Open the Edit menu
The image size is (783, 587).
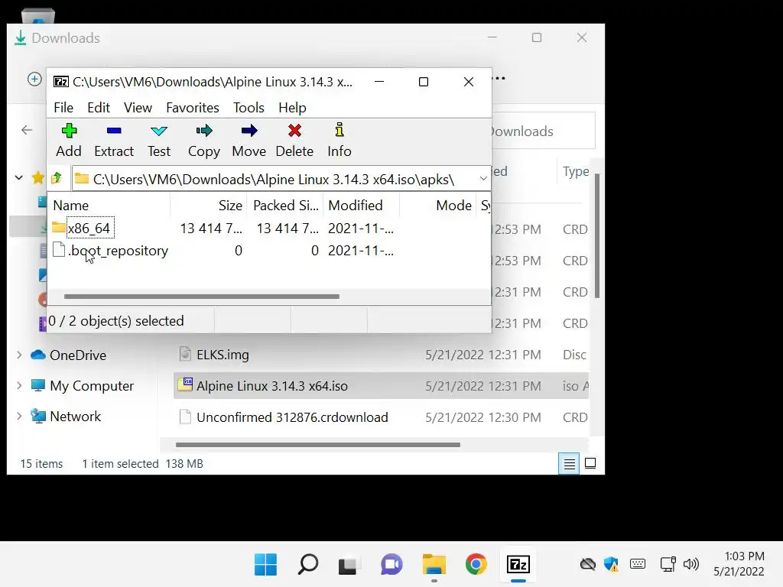coord(99,108)
